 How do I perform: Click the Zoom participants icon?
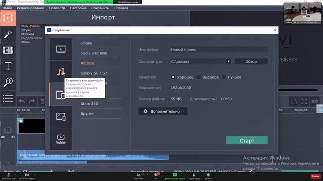click(139, 175)
